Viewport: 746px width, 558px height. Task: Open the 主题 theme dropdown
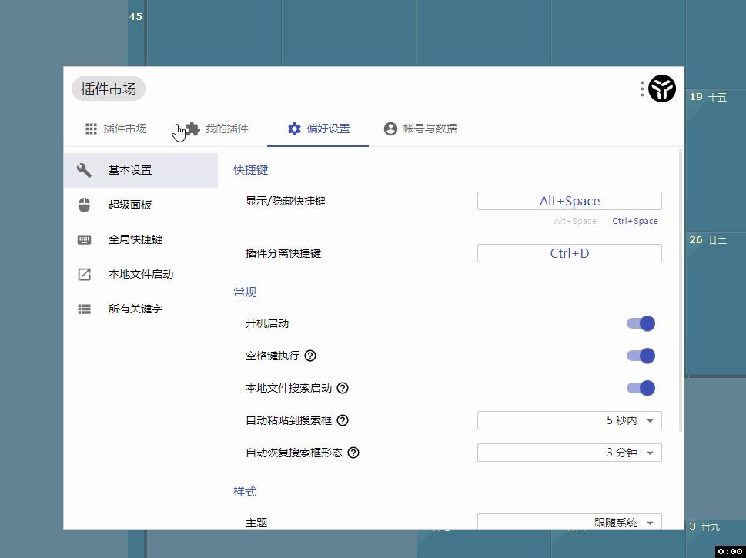coord(569,522)
